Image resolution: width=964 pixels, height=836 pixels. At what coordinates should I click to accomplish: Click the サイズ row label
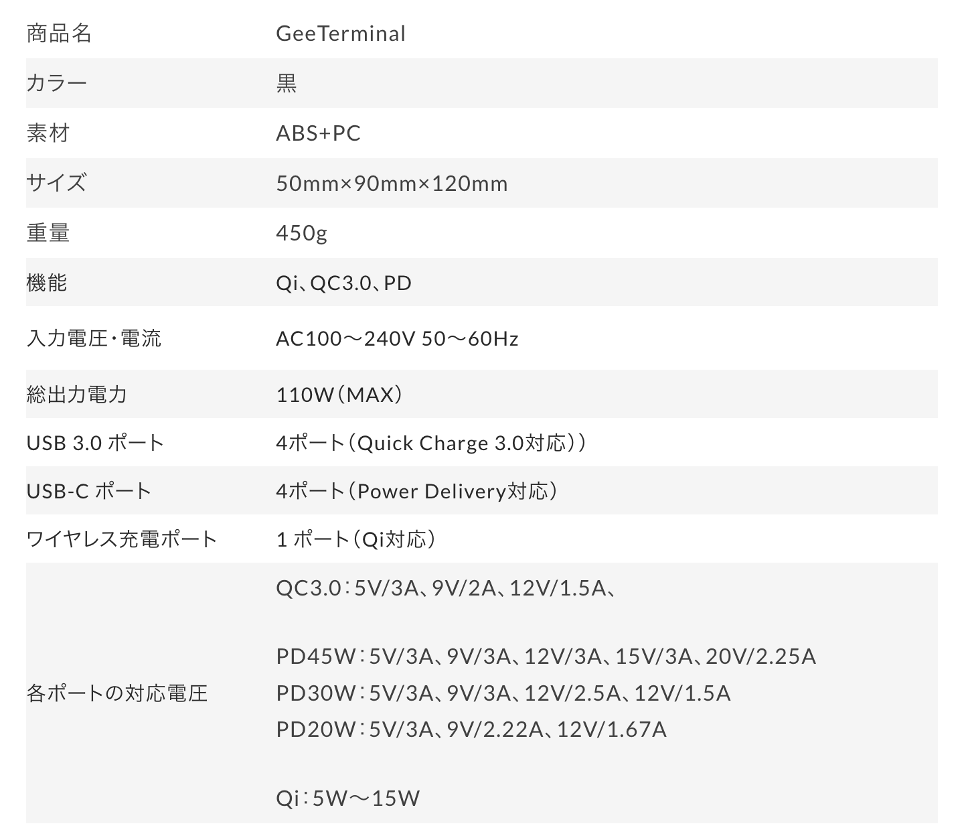point(56,183)
